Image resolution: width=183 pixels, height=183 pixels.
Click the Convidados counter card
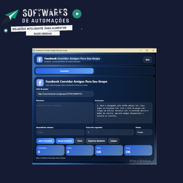(x=51, y=150)
